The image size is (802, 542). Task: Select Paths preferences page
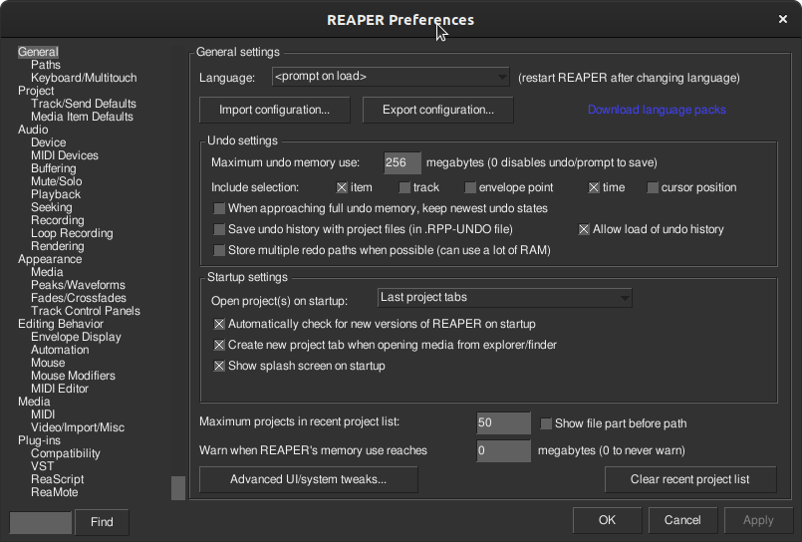pos(46,65)
